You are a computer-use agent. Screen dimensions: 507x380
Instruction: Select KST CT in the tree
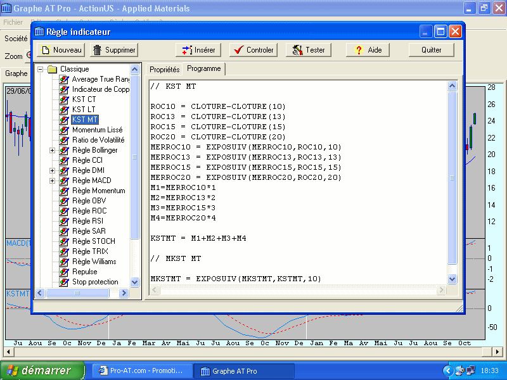pos(84,99)
